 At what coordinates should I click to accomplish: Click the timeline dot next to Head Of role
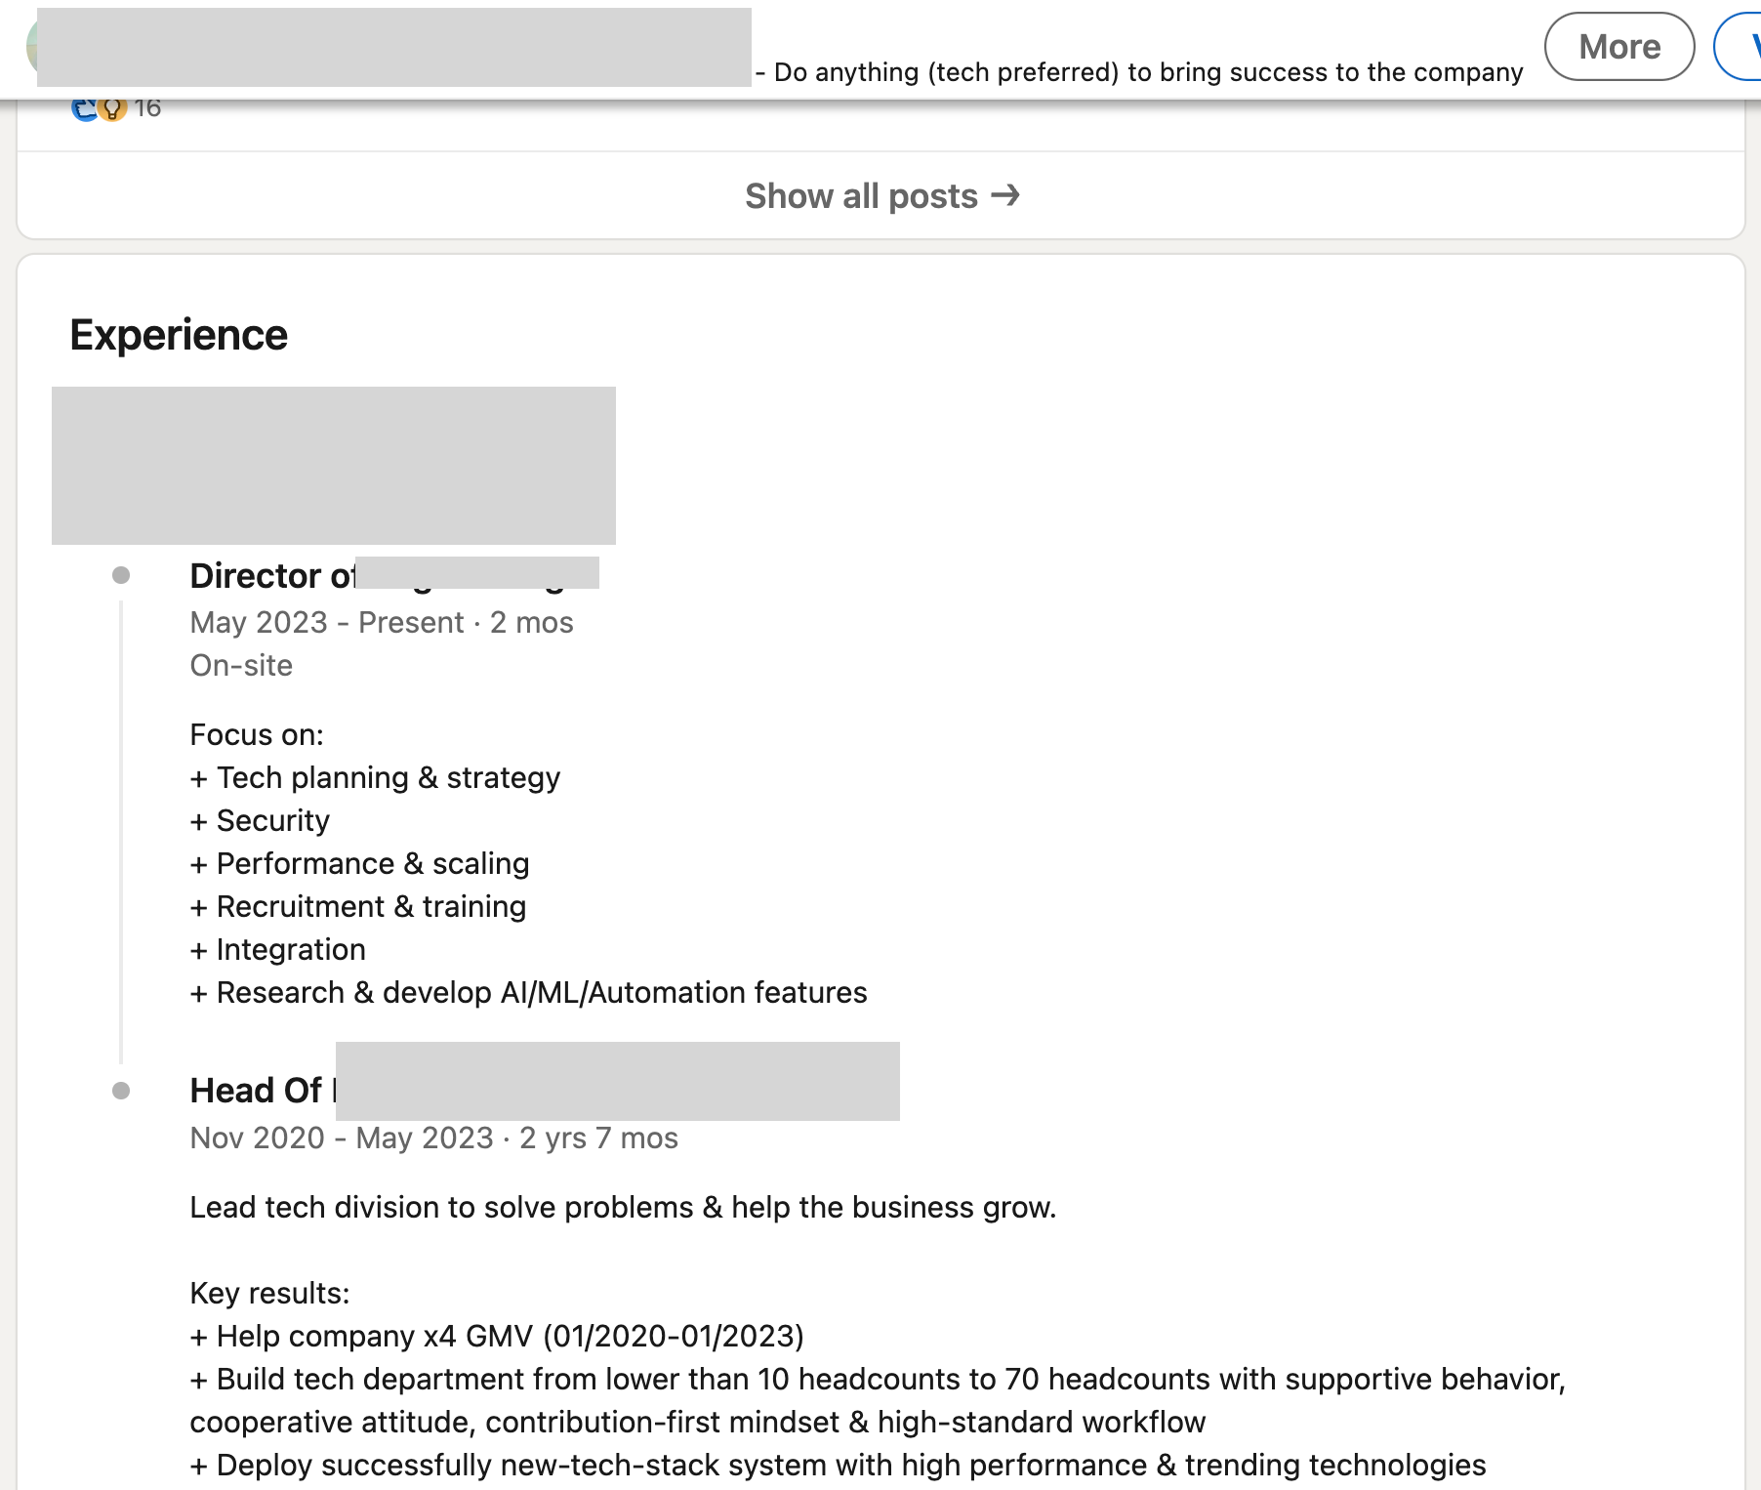[x=121, y=1088]
